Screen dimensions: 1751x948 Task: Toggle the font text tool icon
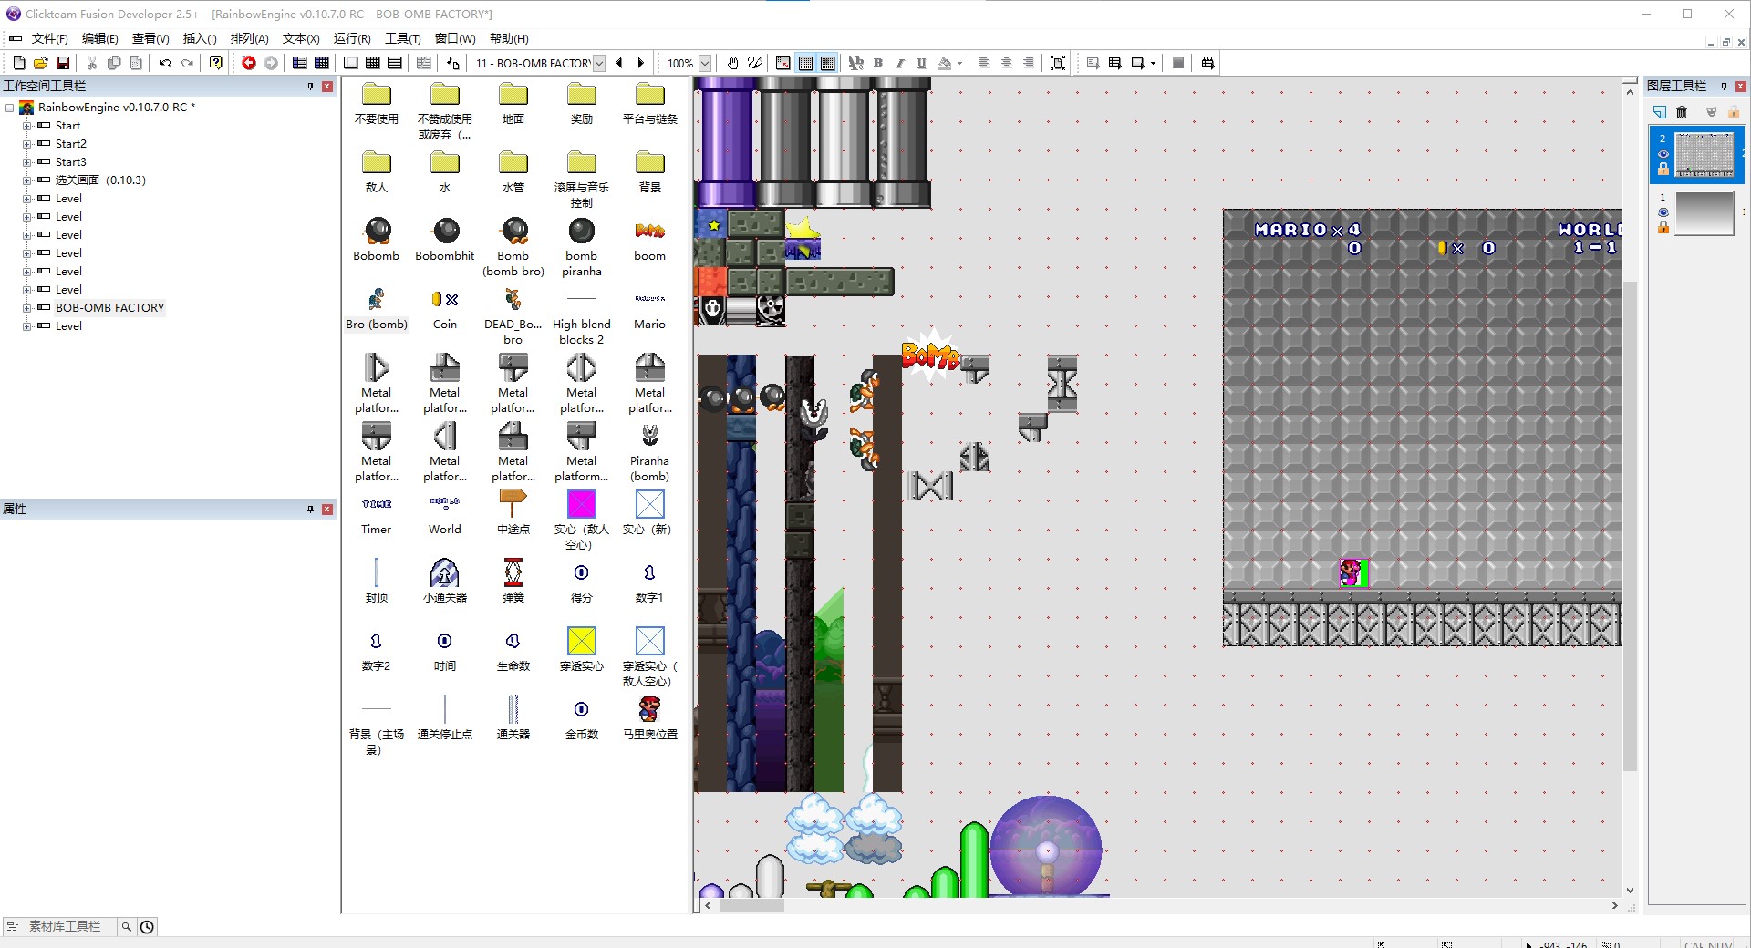(x=855, y=63)
